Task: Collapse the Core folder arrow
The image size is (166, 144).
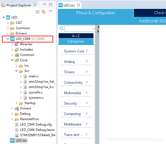Action: 12,60
